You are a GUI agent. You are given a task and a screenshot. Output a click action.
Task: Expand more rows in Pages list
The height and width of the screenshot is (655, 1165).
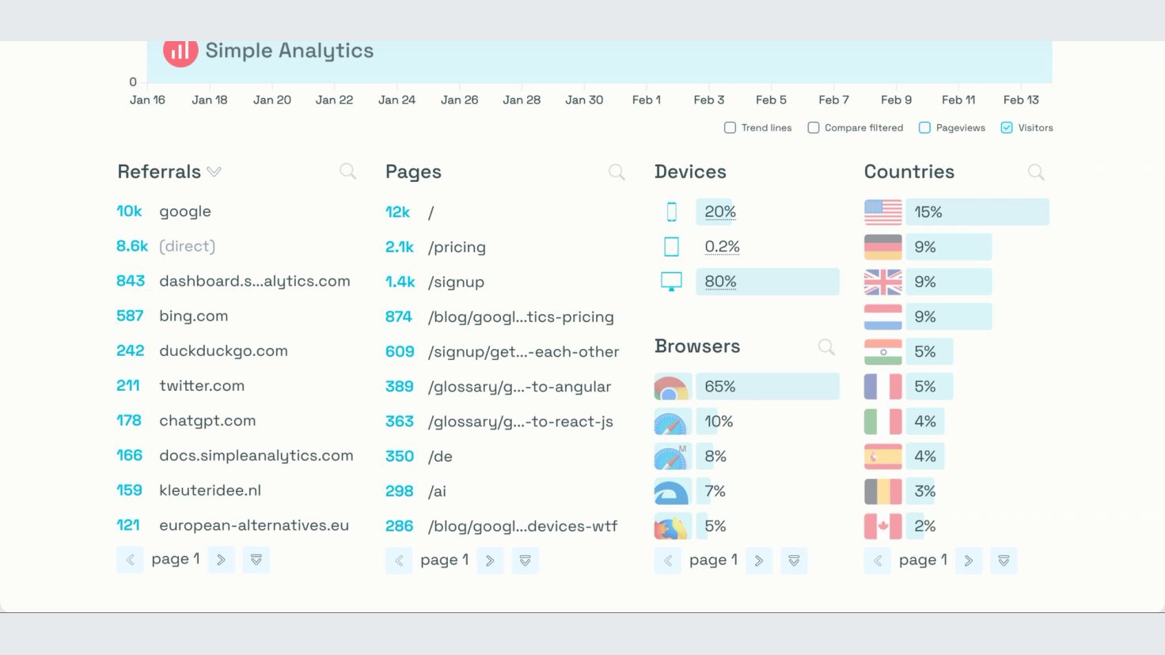coord(525,560)
